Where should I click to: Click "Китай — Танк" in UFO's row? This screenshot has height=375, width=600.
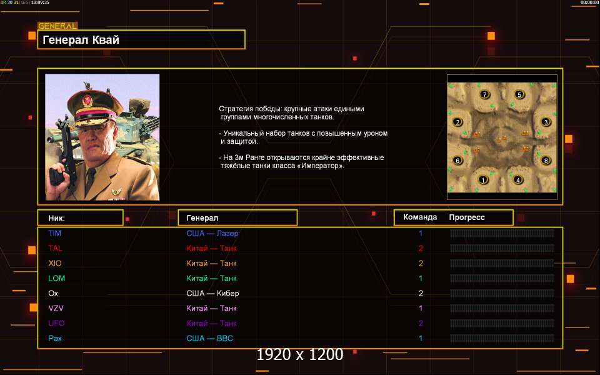212,323
